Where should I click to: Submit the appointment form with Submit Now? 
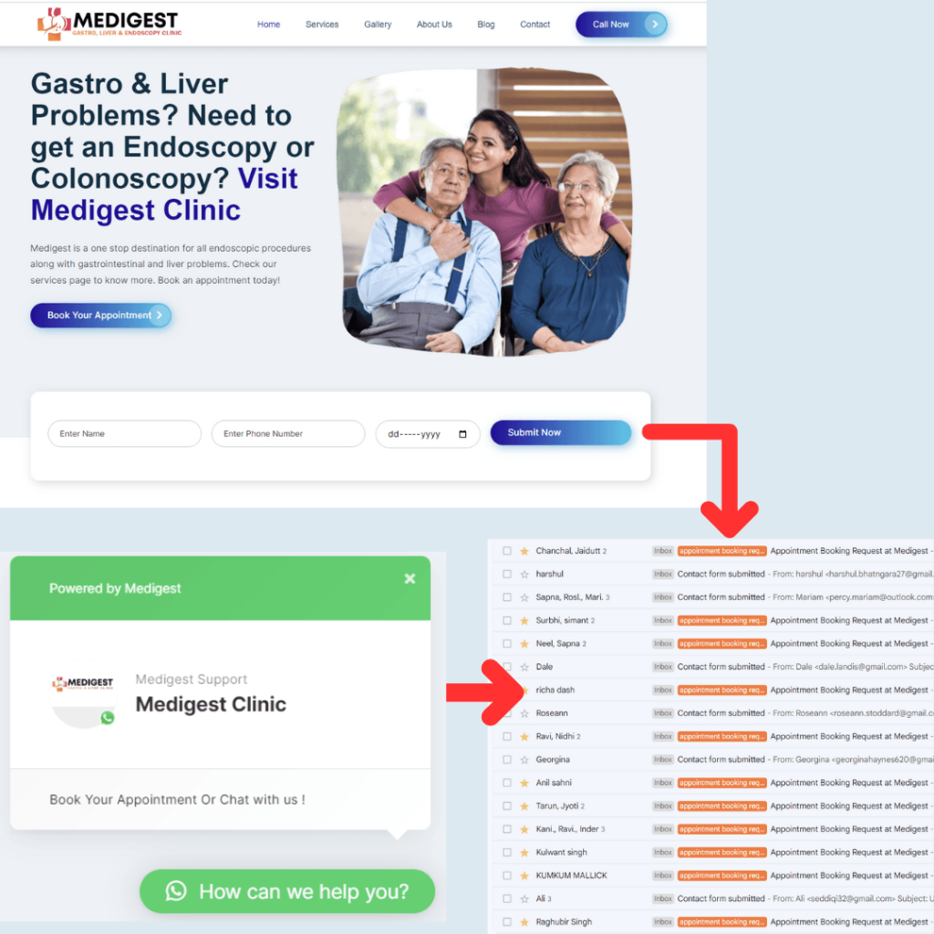(x=561, y=432)
